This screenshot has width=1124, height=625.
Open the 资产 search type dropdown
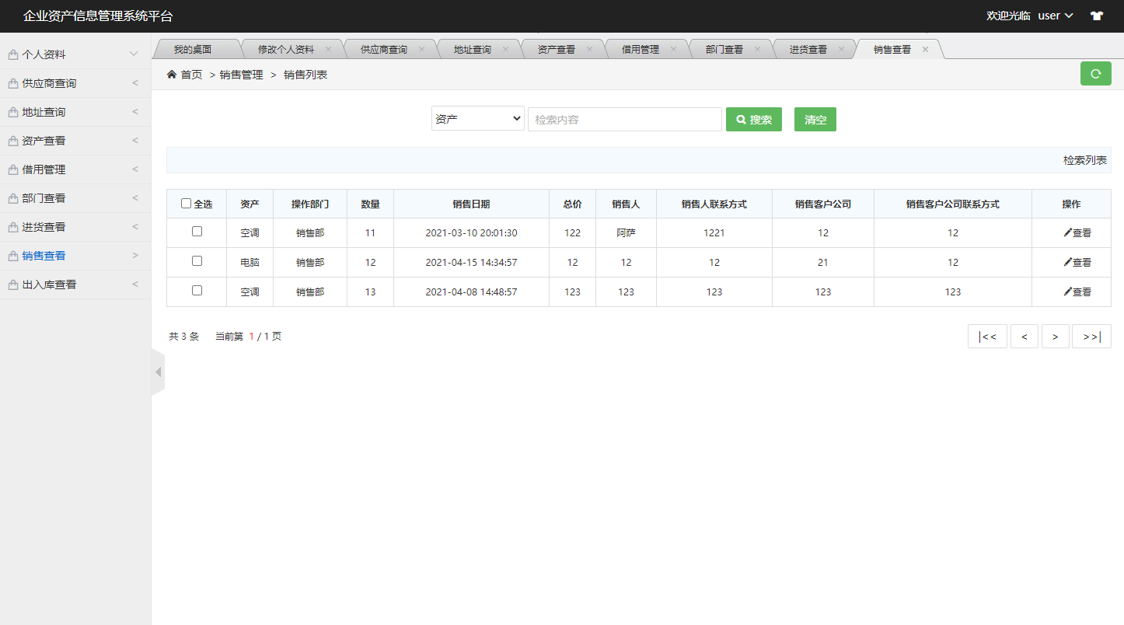[x=477, y=118]
